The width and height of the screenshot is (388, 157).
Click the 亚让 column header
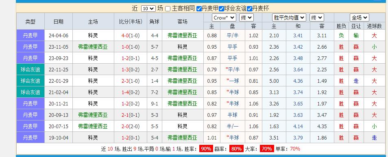tap(356, 26)
